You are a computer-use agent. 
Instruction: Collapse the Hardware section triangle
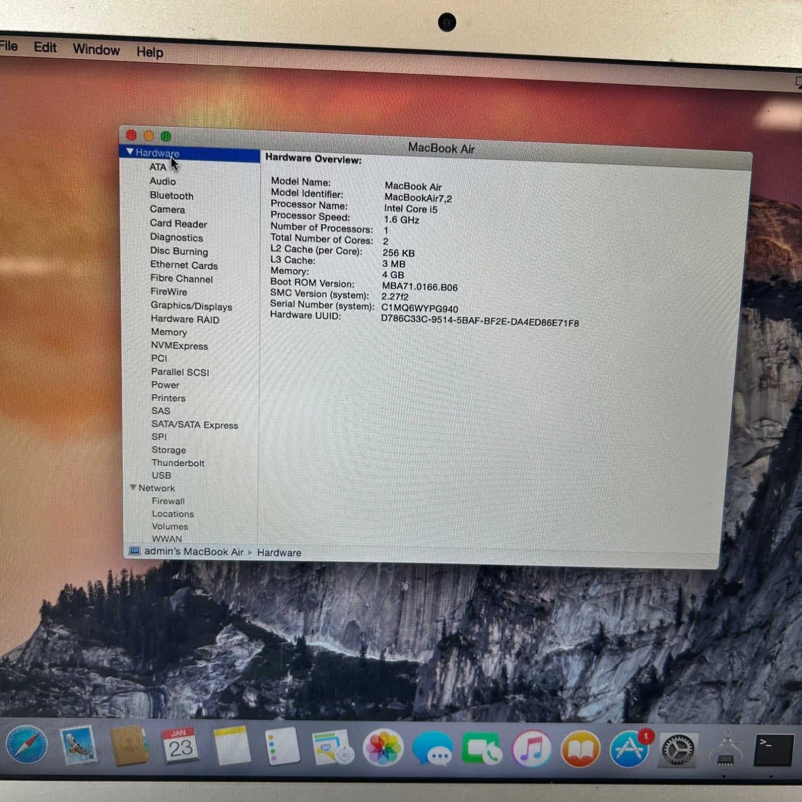[130, 152]
